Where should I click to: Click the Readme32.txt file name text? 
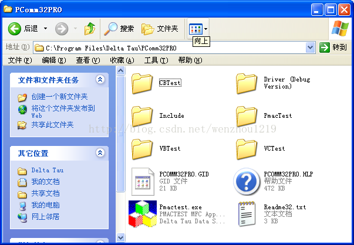pyautogui.click(x=285, y=207)
